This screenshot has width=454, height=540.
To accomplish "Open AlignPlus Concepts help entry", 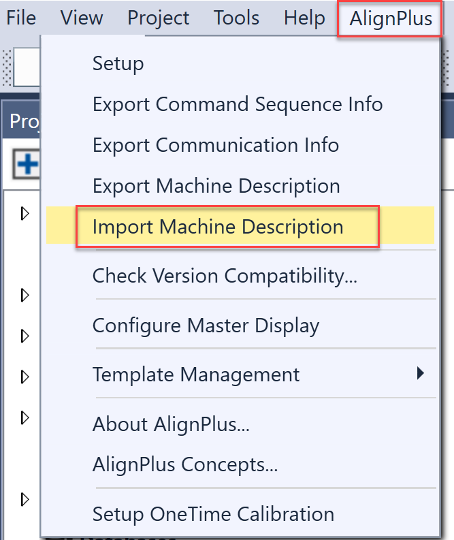I will (x=185, y=465).
